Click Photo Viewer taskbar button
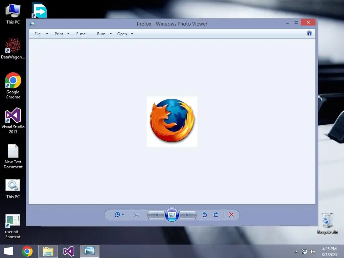344x258 pixels. point(89,251)
